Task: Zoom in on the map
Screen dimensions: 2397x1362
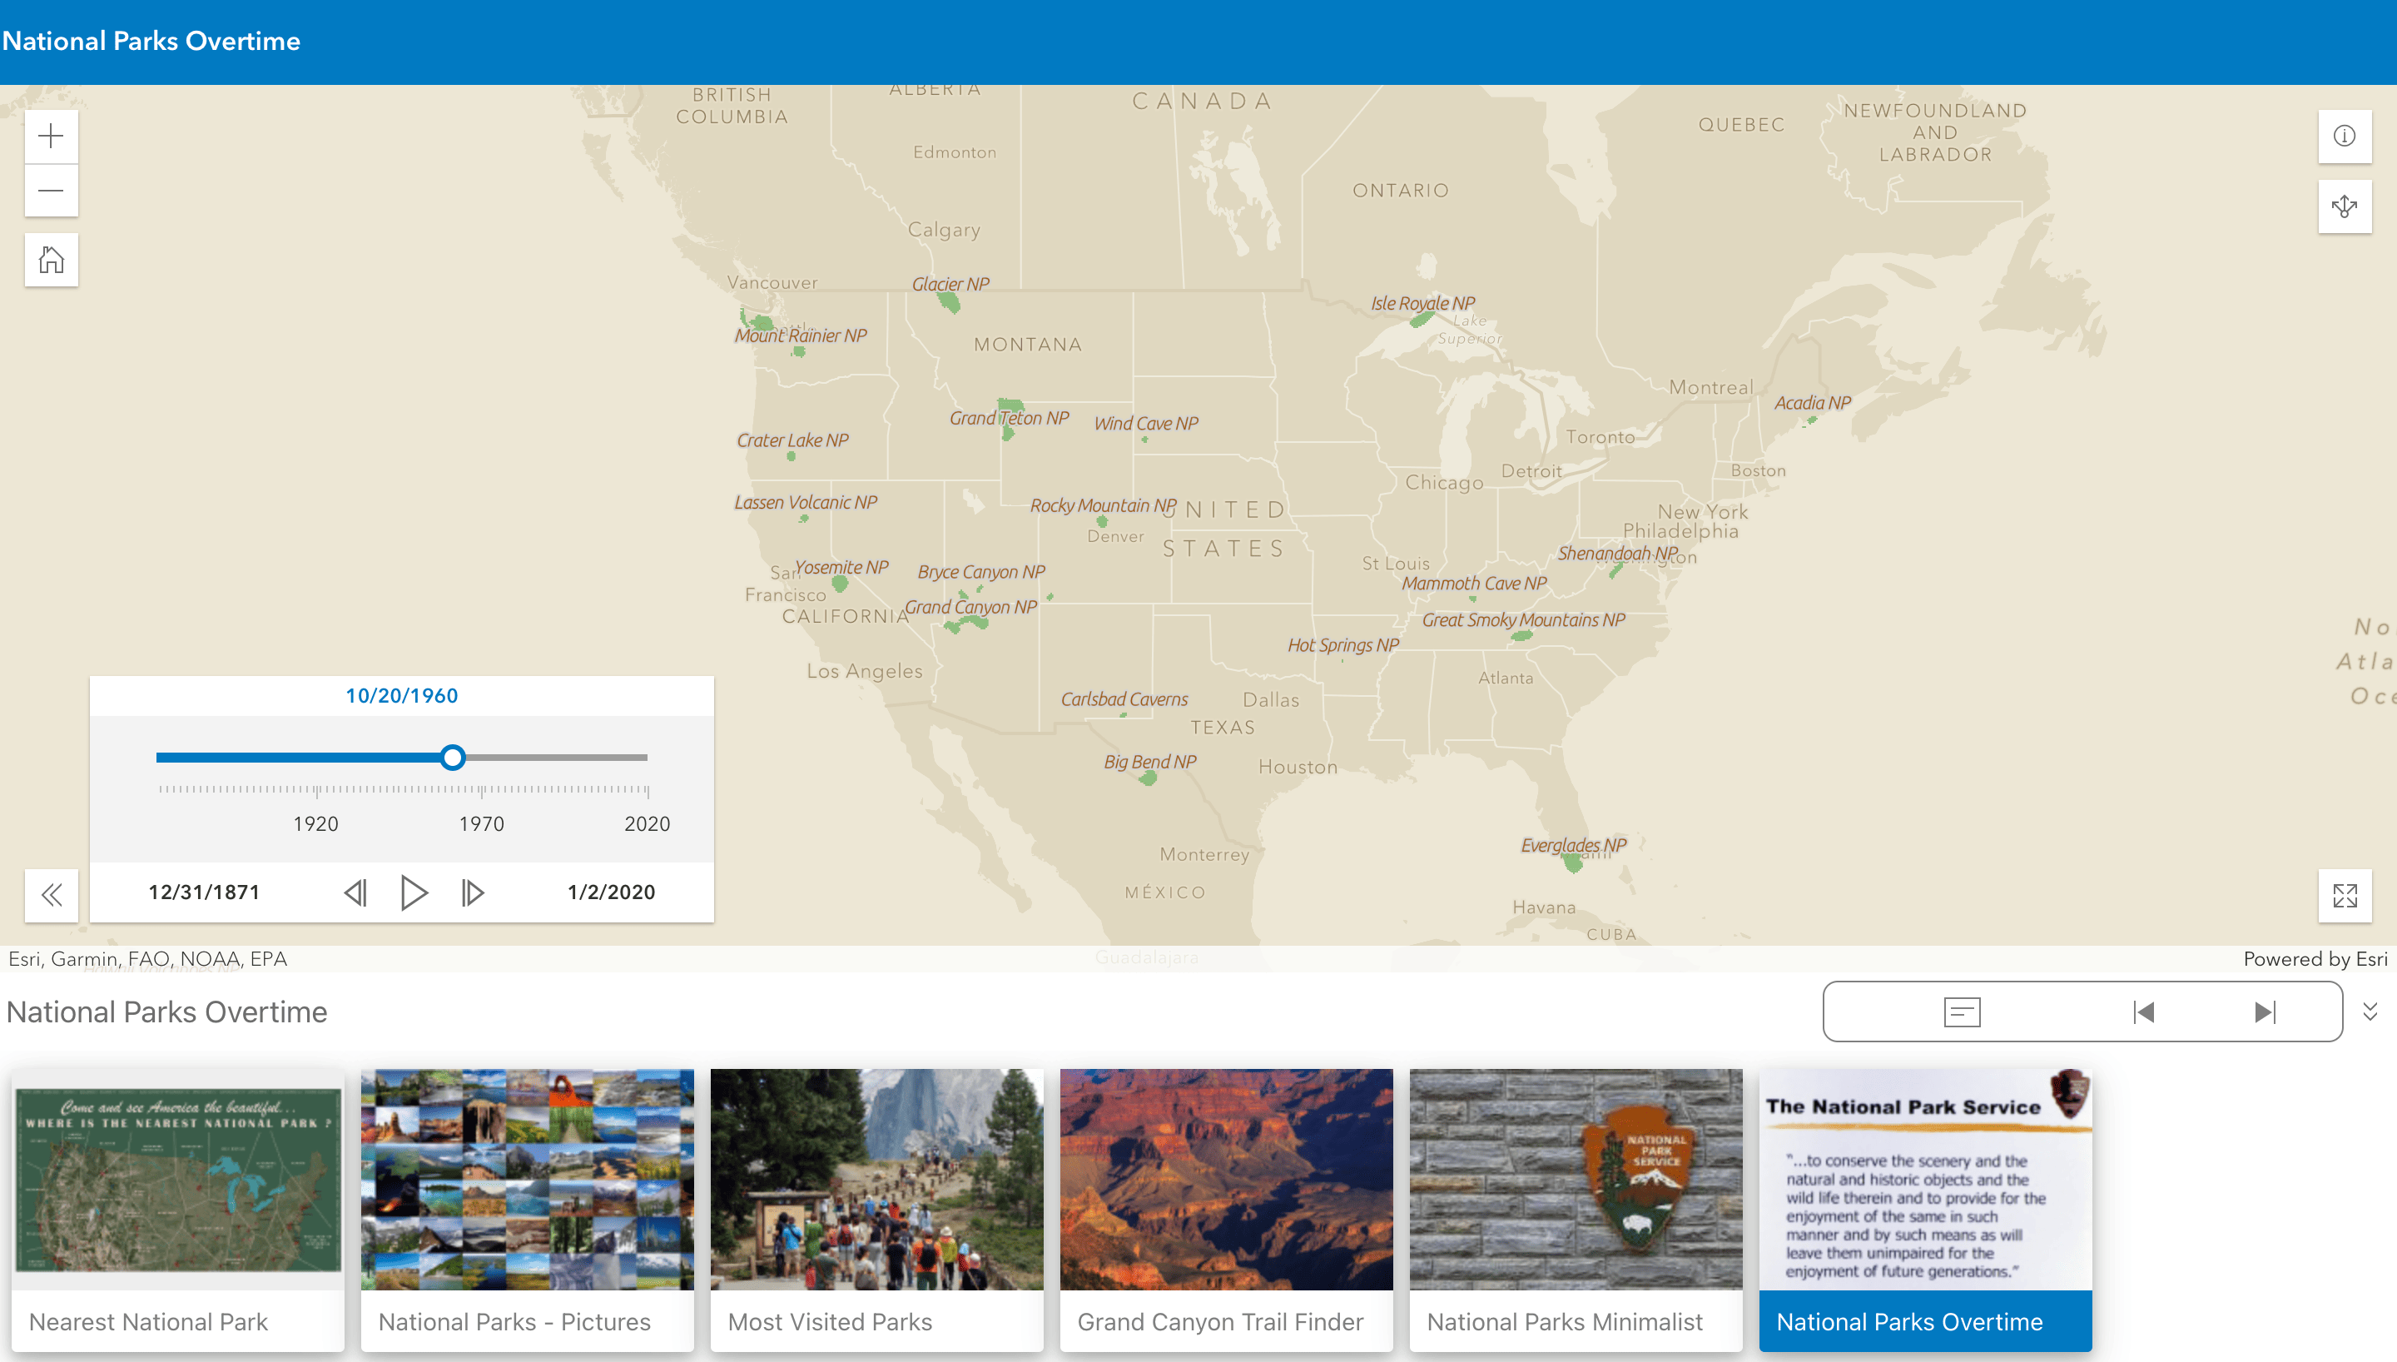Action: (51, 137)
